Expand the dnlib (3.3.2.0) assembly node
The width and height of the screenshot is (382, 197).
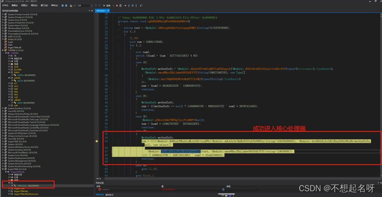[3, 37]
